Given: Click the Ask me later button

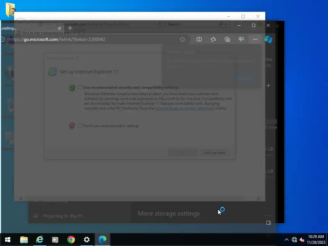Looking at the screenshot, I should click(x=215, y=153).
